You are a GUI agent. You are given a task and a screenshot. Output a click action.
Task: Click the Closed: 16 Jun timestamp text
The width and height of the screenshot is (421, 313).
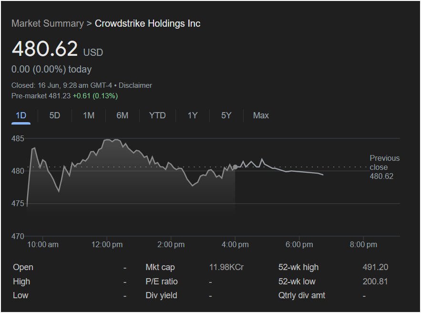coord(62,85)
